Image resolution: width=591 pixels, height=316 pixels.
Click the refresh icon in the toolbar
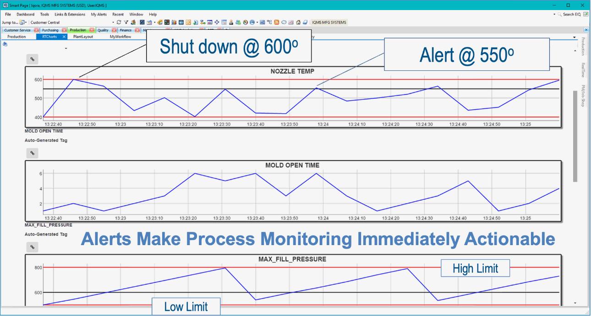point(119,22)
